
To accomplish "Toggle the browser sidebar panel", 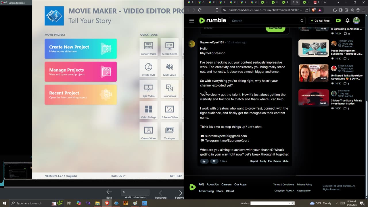I will 341,10.
